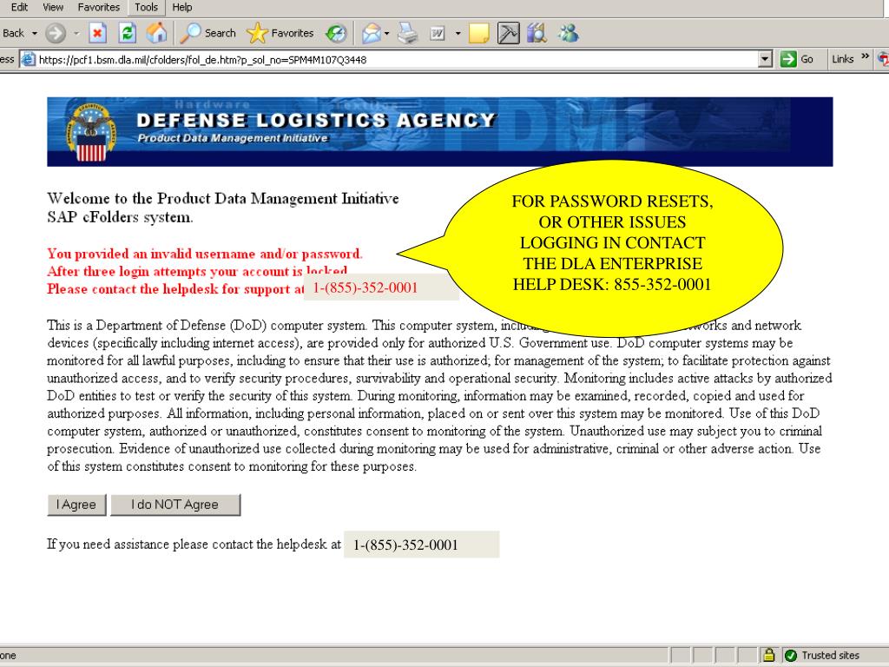889x667 pixels.
Task: Open the Favorites star button
Action: coord(280,34)
